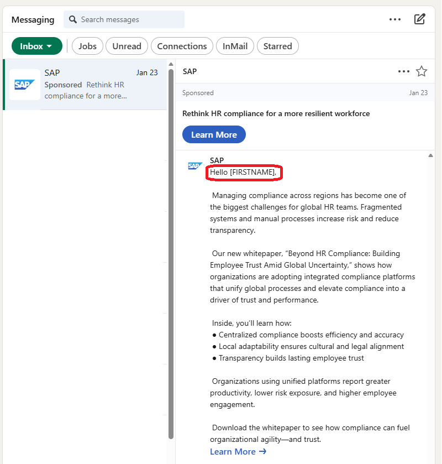Show Starred messages
The image size is (442, 464).
277,46
